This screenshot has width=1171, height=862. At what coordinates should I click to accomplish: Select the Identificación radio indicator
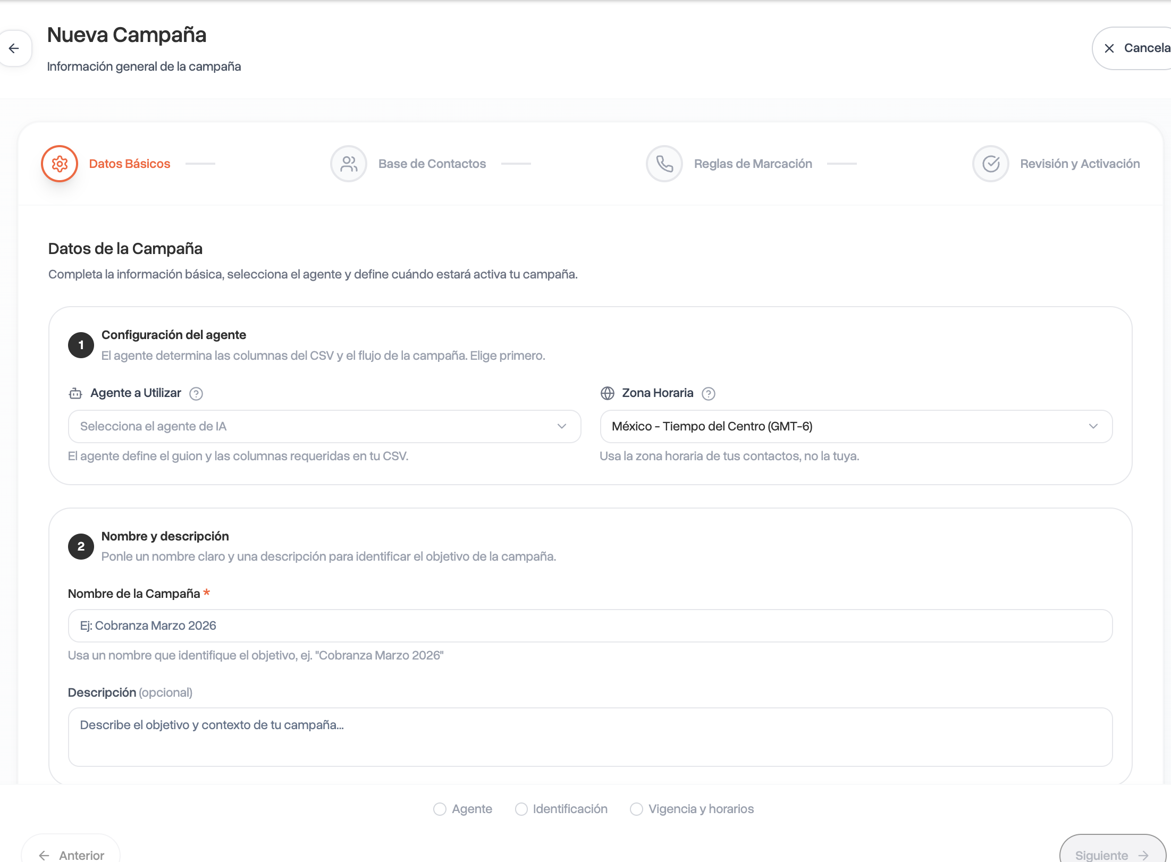(x=521, y=809)
